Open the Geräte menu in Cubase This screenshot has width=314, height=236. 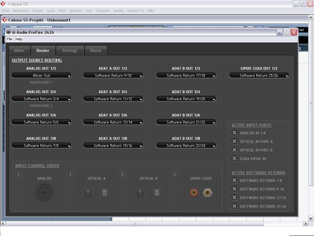pyautogui.click(x=119, y=11)
